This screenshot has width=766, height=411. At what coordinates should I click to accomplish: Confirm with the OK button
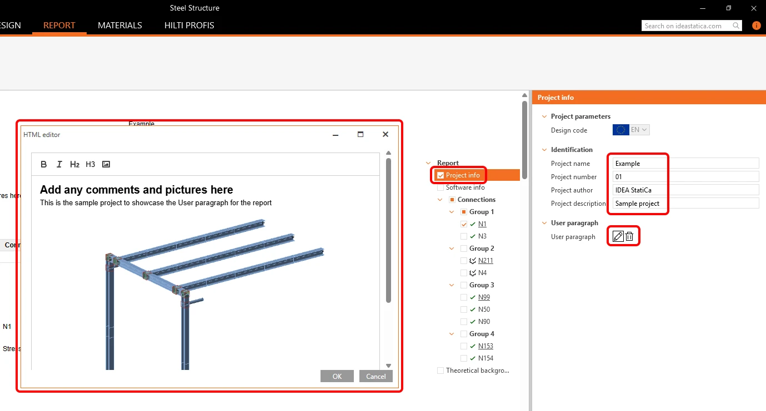(337, 376)
